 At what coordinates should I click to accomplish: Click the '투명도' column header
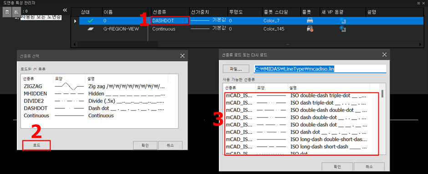point(245,12)
